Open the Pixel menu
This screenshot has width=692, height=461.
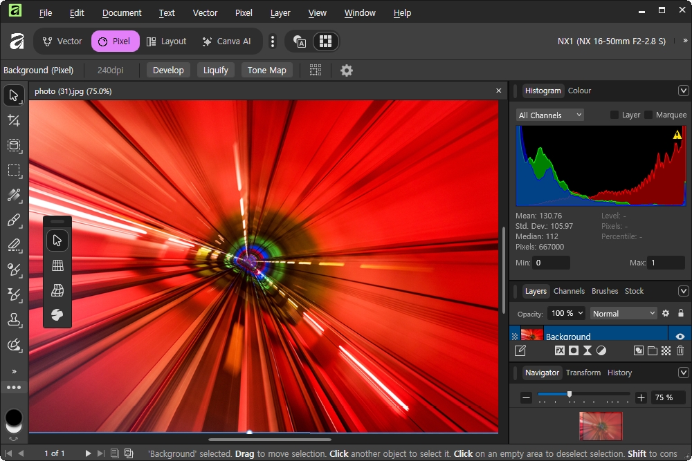click(x=244, y=12)
